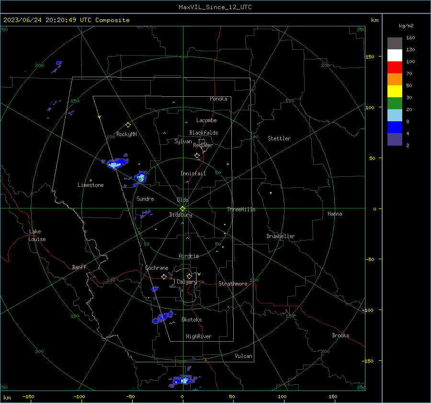This screenshot has height=403, width=431.
Task: Click the Lacombe town label
Action: [x=206, y=120]
